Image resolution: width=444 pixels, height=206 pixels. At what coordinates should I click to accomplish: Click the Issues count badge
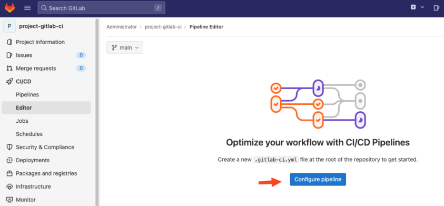81,55
